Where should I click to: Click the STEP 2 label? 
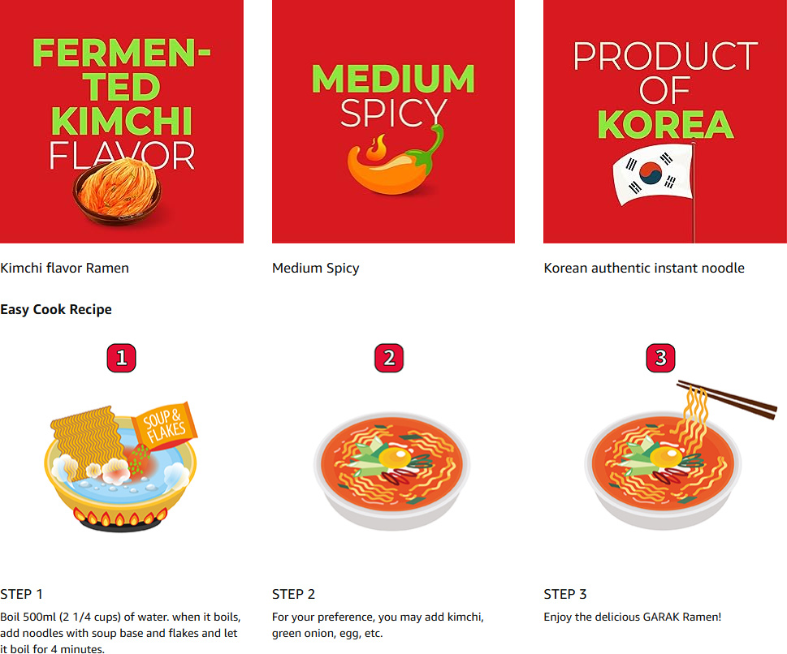click(x=294, y=594)
